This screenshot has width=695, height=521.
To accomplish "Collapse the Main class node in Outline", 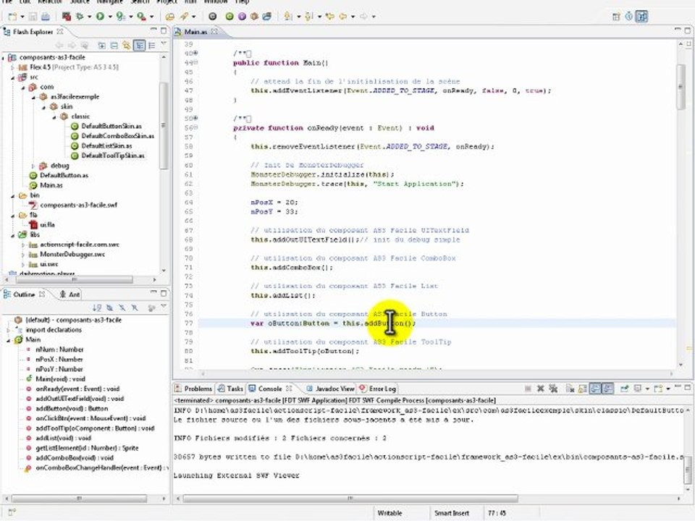I will (9, 339).
